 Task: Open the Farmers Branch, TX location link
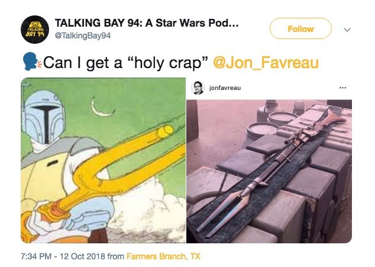(x=163, y=256)
